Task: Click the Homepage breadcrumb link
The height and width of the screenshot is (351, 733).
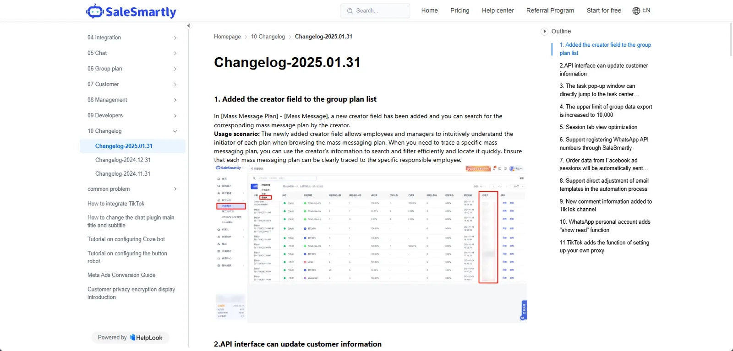Action: (227, 37)
